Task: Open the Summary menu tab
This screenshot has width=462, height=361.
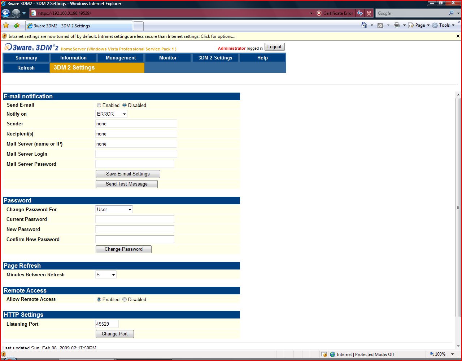Action: tap(26, 58)
